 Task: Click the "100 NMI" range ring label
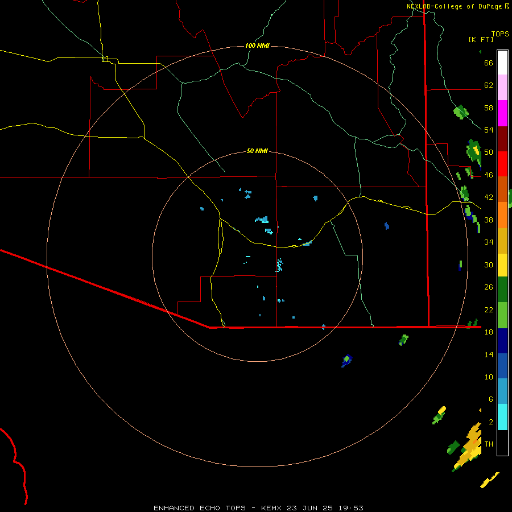coord(257,46)
